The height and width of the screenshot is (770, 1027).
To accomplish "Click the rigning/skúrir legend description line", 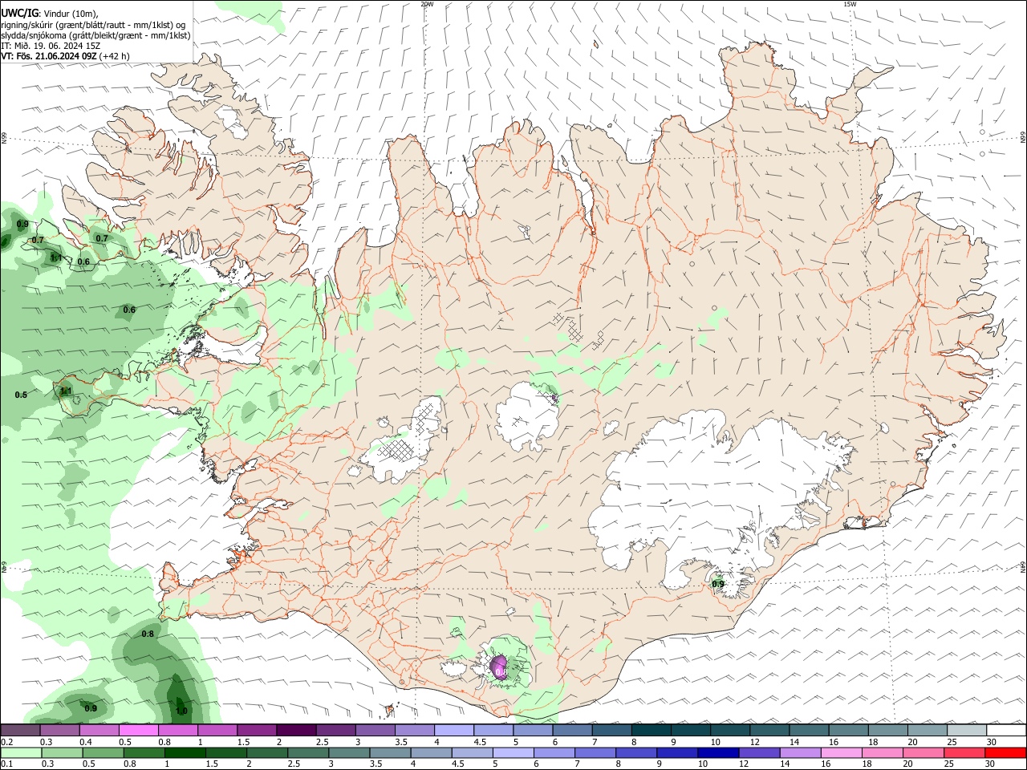I will click(x=93, y=25).
